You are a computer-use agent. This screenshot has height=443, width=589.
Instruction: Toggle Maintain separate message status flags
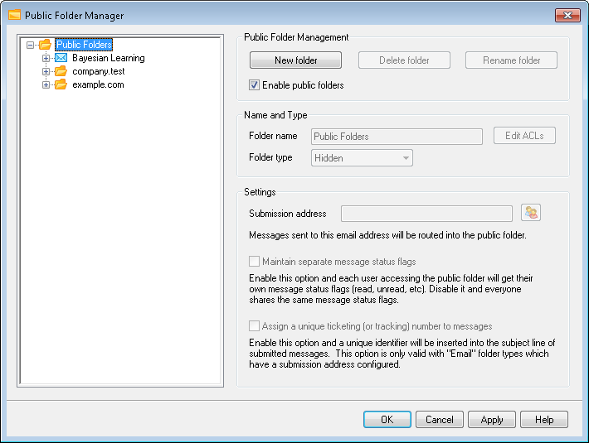click(255, 262)
